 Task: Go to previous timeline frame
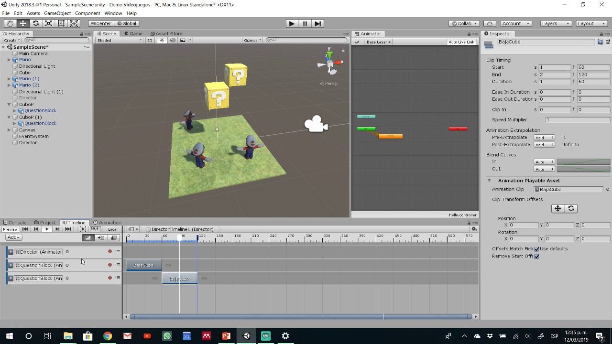pyautogui.click(x=36, y=229)
